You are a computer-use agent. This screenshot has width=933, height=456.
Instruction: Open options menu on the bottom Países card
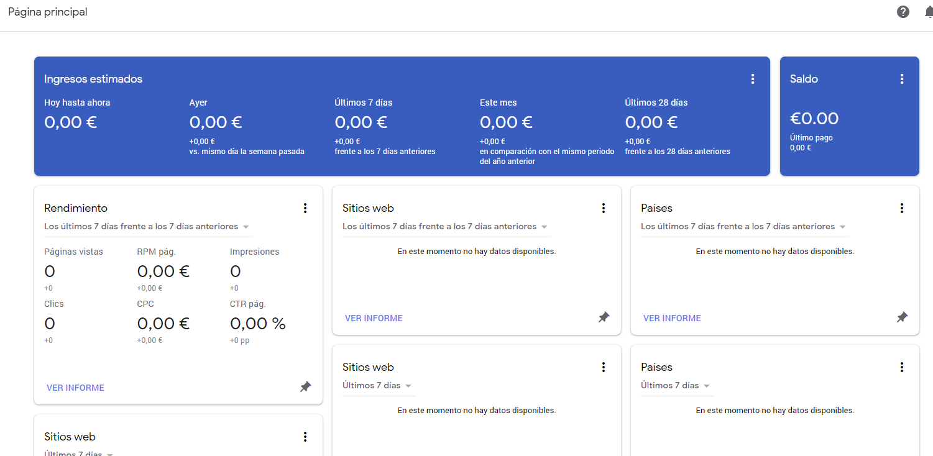click(902, 367)
